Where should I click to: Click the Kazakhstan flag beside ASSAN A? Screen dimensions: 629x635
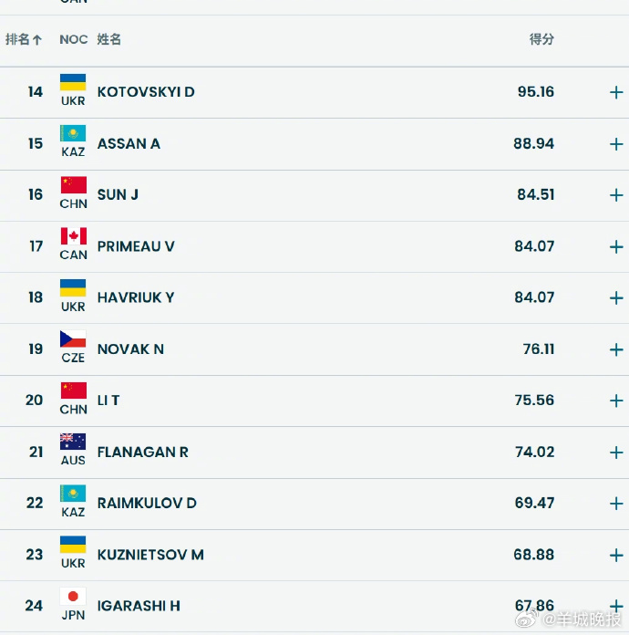[73, 134]
